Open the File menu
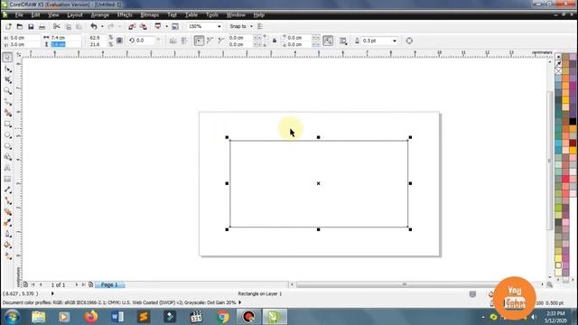 [19, 15]
